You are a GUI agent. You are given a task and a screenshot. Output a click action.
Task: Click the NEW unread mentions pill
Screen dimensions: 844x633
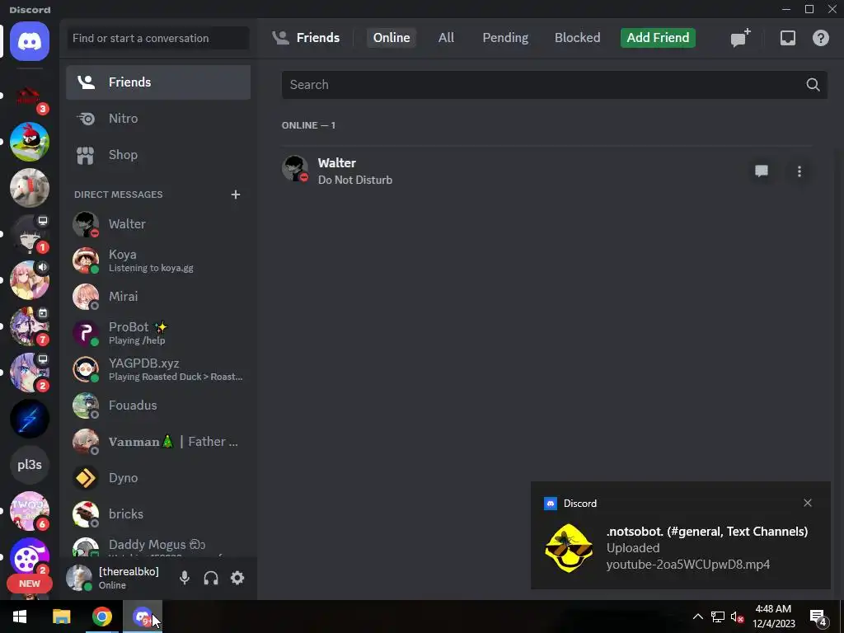30,584
